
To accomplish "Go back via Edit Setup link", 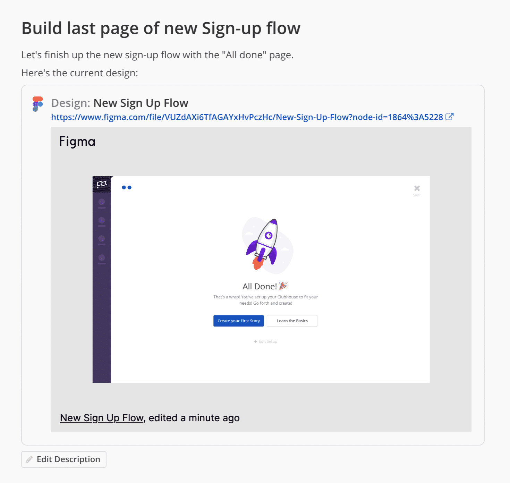I will coord(266,341).
